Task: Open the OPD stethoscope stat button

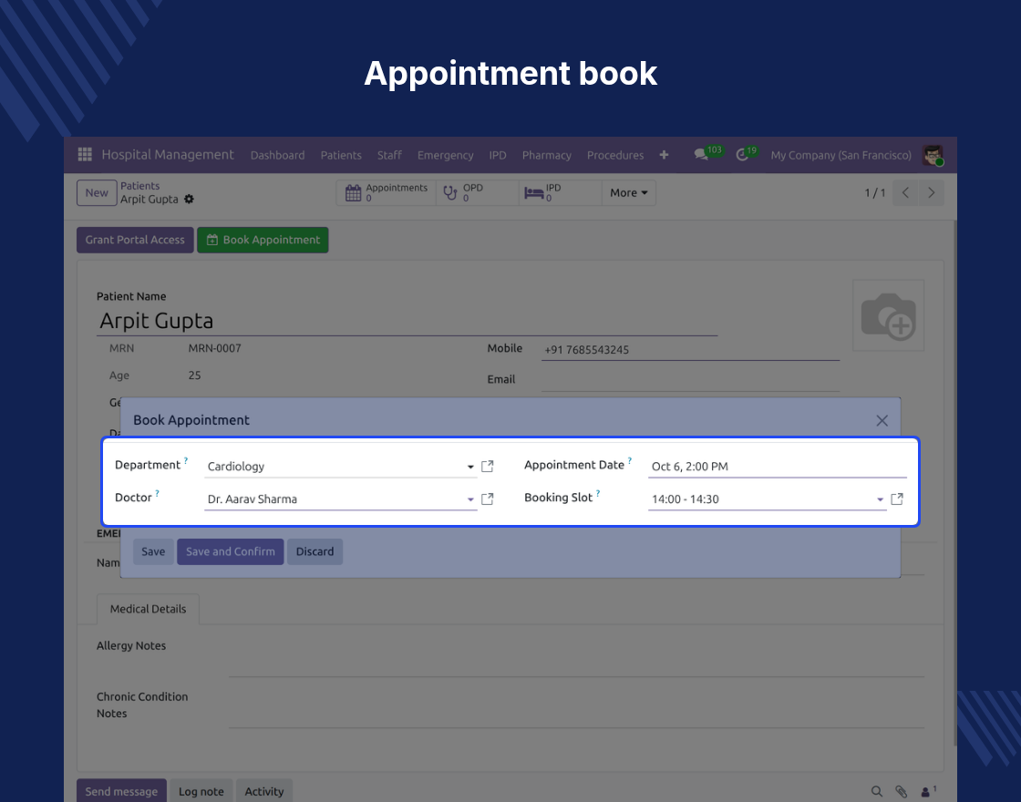Action: pyautogui.click(x=478, y=192)
